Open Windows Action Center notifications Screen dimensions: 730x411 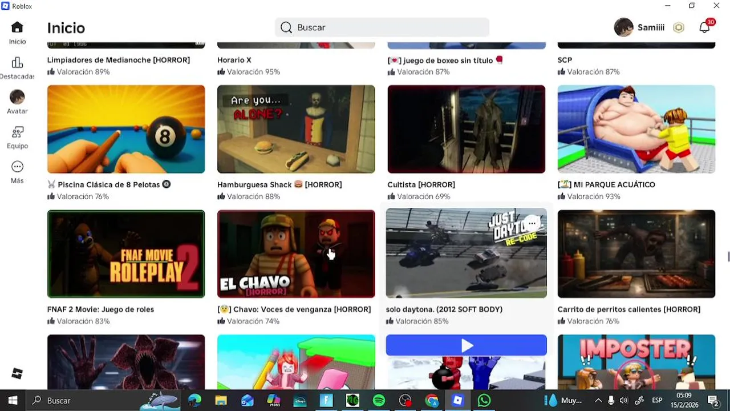[x=713, y=401]
